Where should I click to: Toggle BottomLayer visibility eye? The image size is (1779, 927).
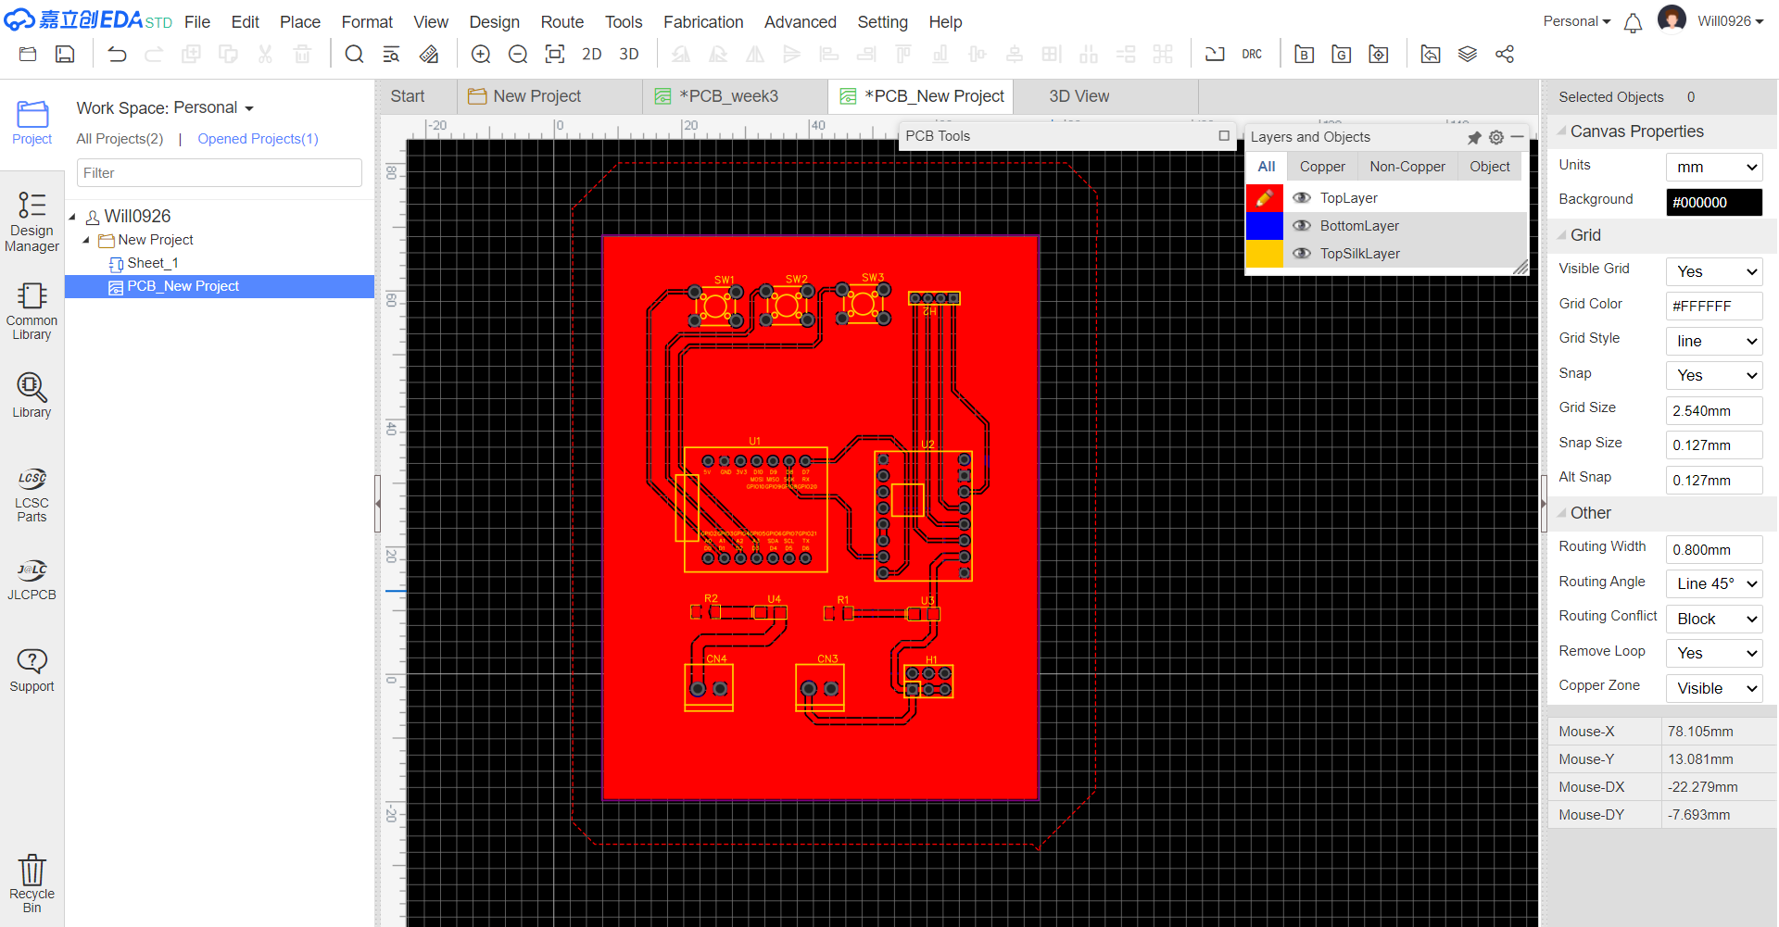tap(1302, 226)
